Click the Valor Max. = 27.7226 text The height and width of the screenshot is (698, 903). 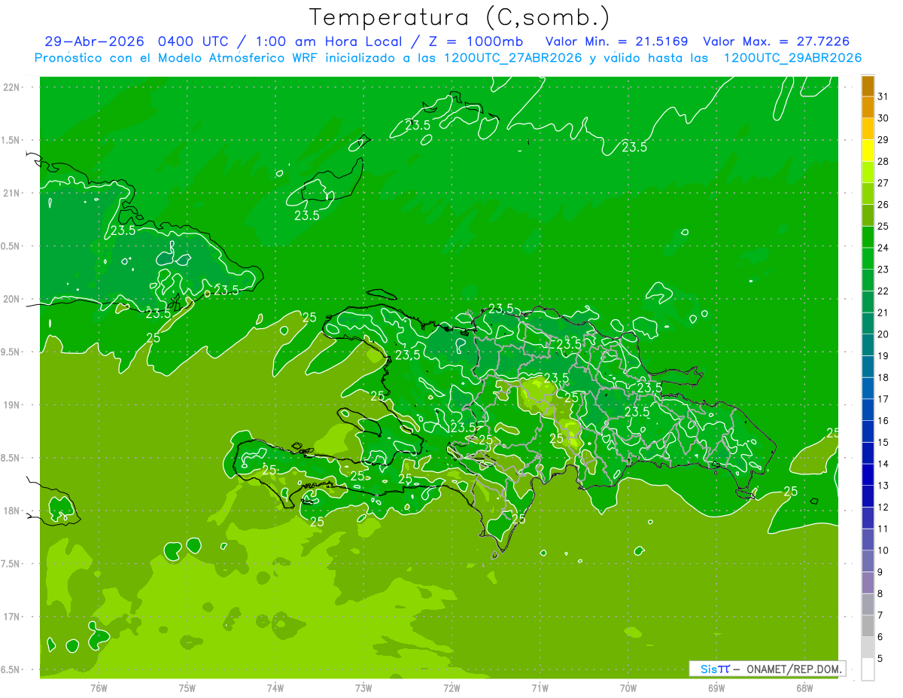coord(777,41)
